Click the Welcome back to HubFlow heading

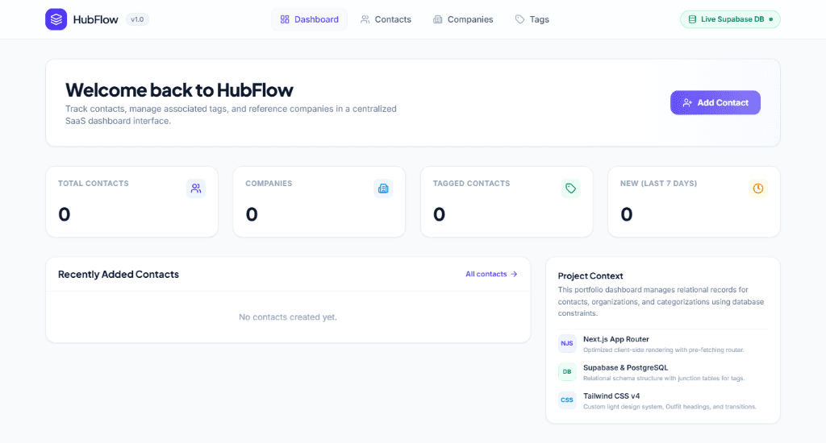point(179,90)
